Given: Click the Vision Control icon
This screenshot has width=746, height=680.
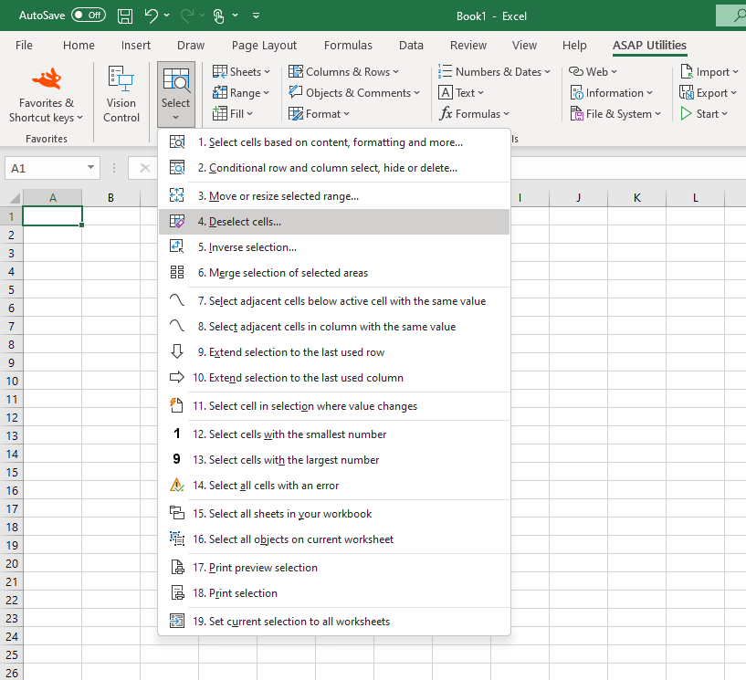Looking at the screenshot, I should click(x=121, y=78).
